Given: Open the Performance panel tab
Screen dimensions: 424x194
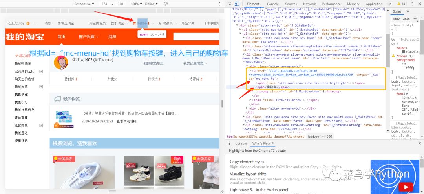Looking at the screenshot, I should click(331, 4).
